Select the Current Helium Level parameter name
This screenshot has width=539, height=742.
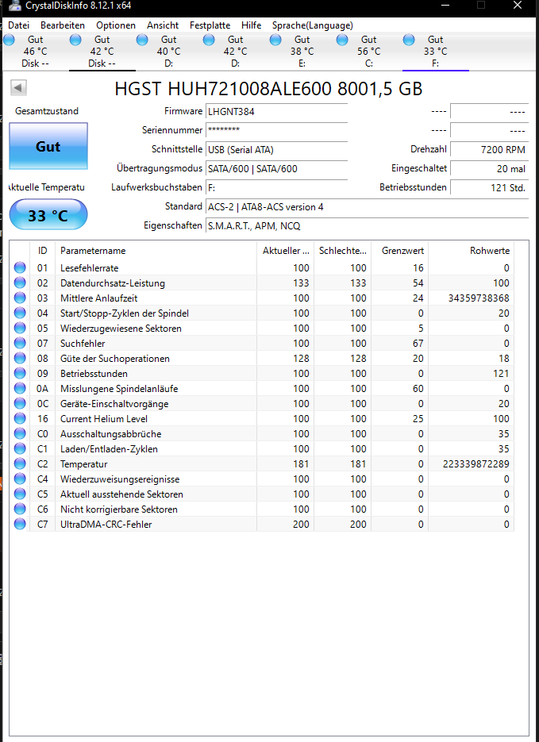coord(104,419)
